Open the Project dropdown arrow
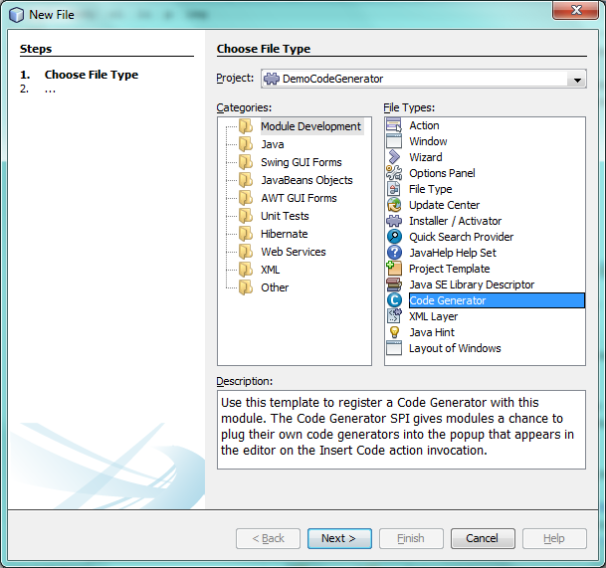606x568 pixels. click(576, 79)
